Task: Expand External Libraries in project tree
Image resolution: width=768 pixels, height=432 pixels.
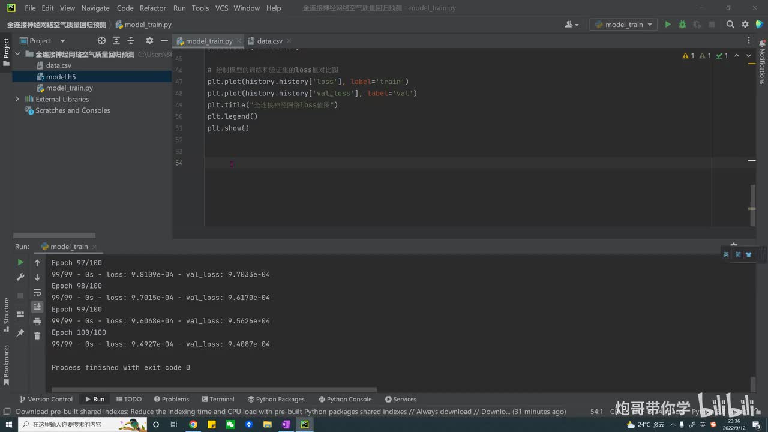Action: (x=17, y=99)
